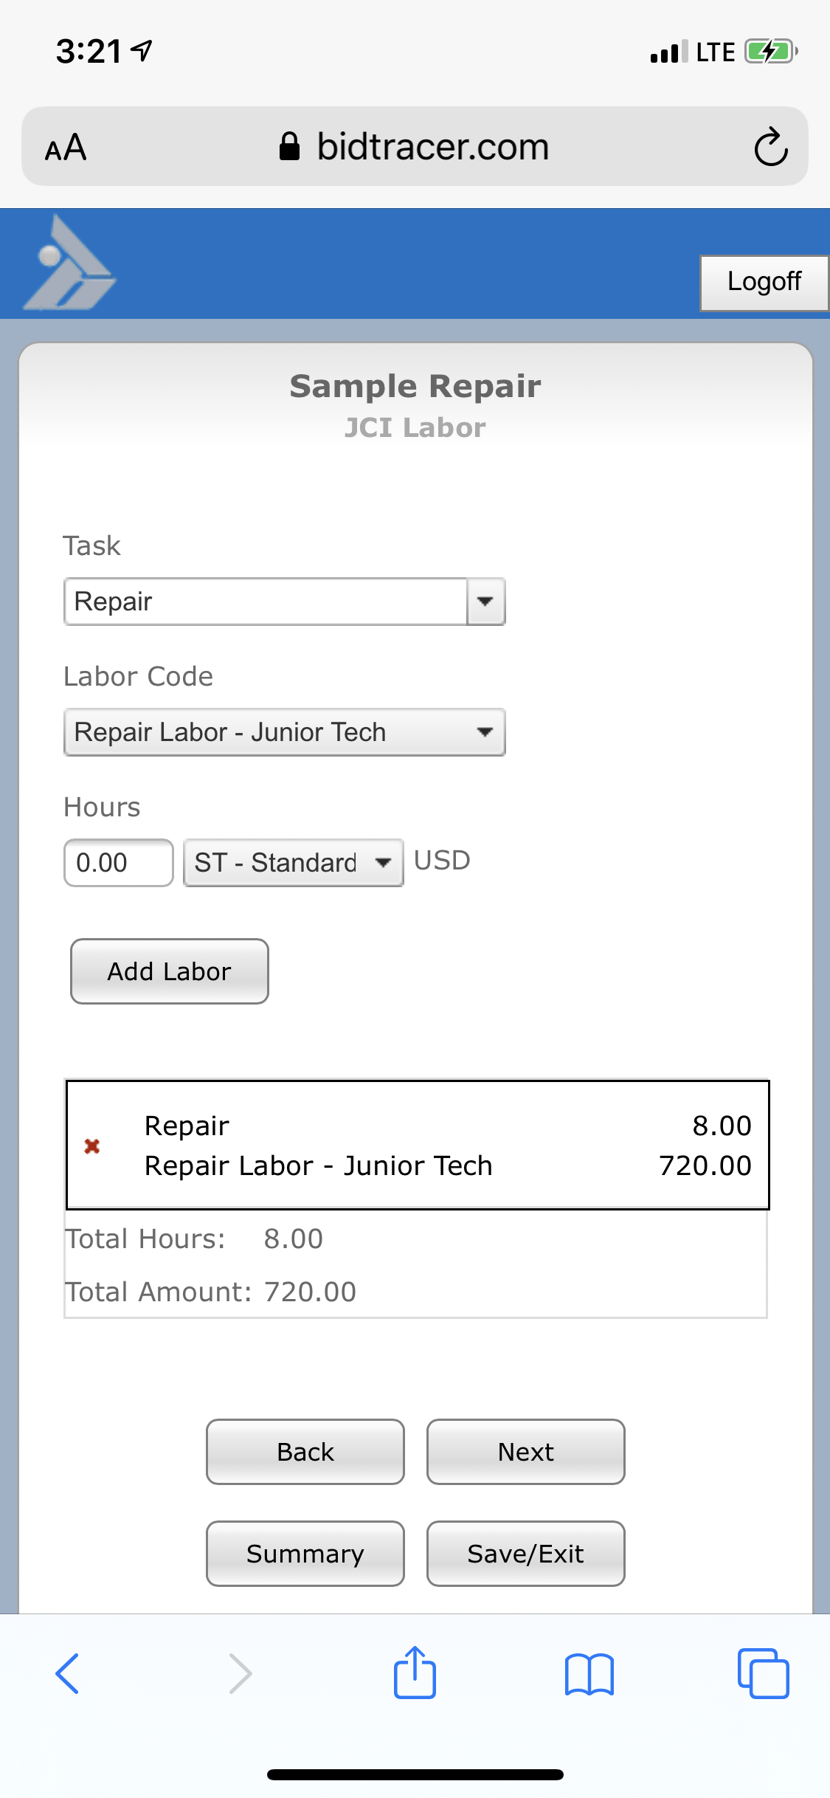Go back with Safari back arrow
830x1798 pixels.
click(67, 1673)
